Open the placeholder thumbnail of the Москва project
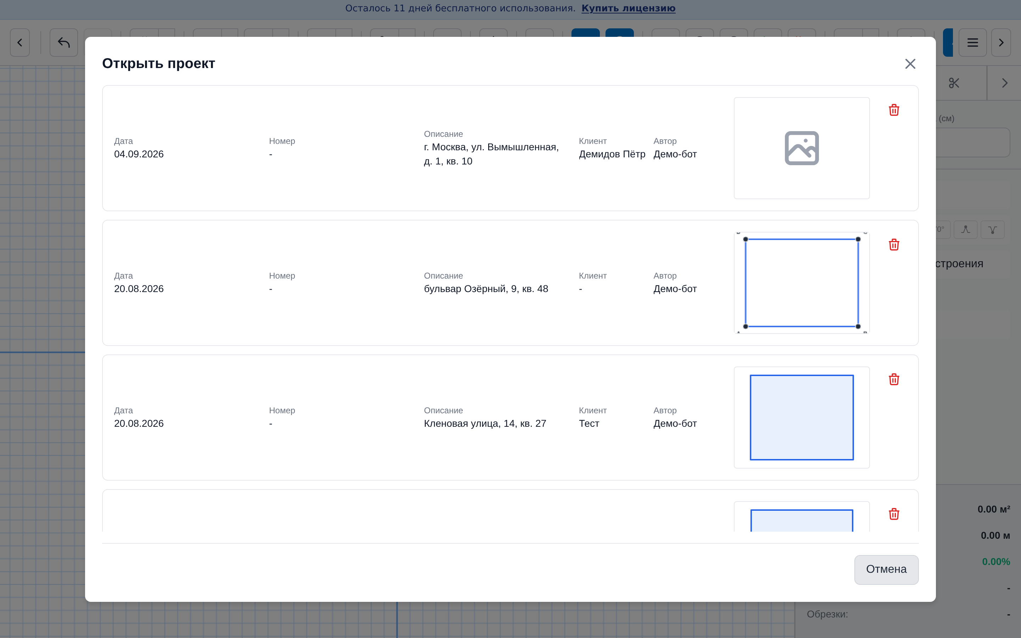The width and height of the screenshot is (1021, 638). [x=802, y=148]
